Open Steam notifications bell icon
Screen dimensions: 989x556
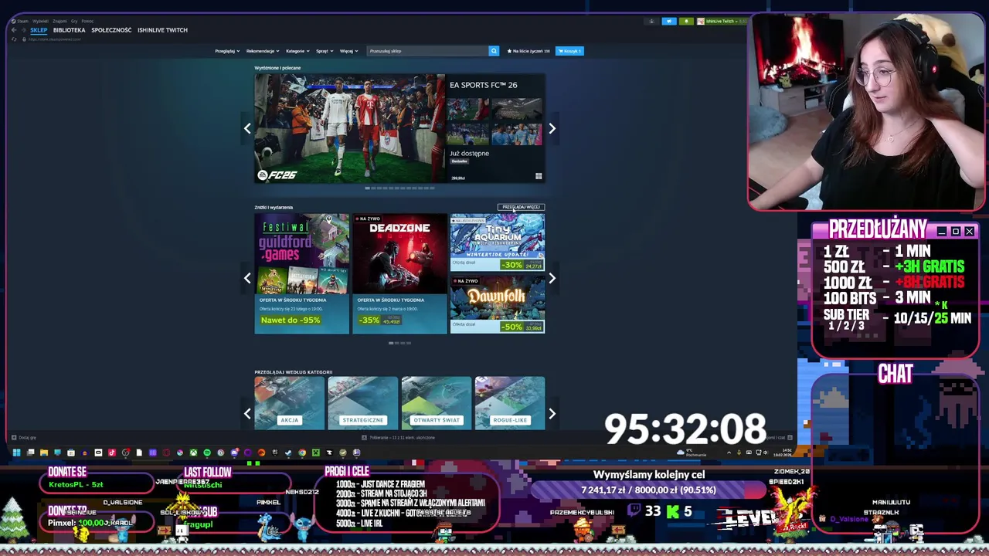click(x=686, y=22)
